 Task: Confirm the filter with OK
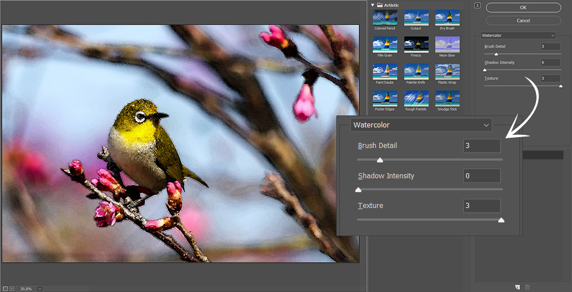pos(523,7)
